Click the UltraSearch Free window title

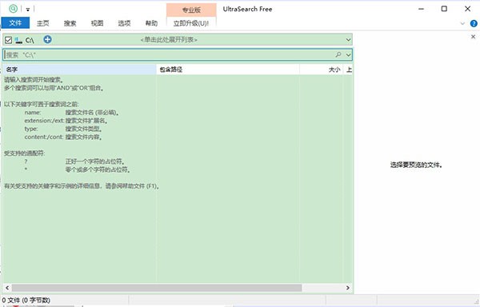point(247,9)
